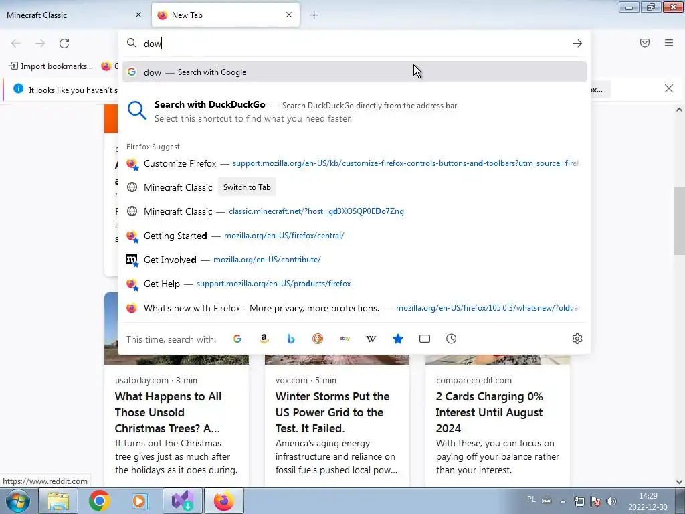685x514 pixels.
Task: Click the page vertical scrollbar thumb
Action: [679, 221]
